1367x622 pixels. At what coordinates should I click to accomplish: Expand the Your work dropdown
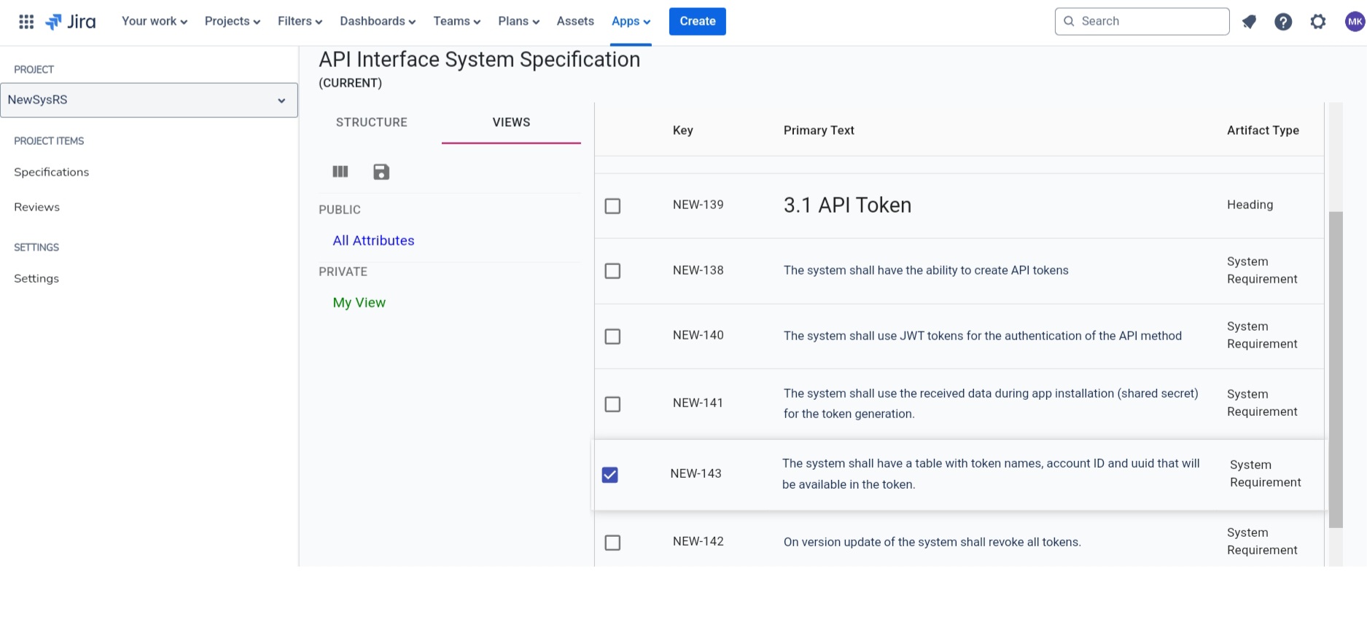click(x=155, y=21)
